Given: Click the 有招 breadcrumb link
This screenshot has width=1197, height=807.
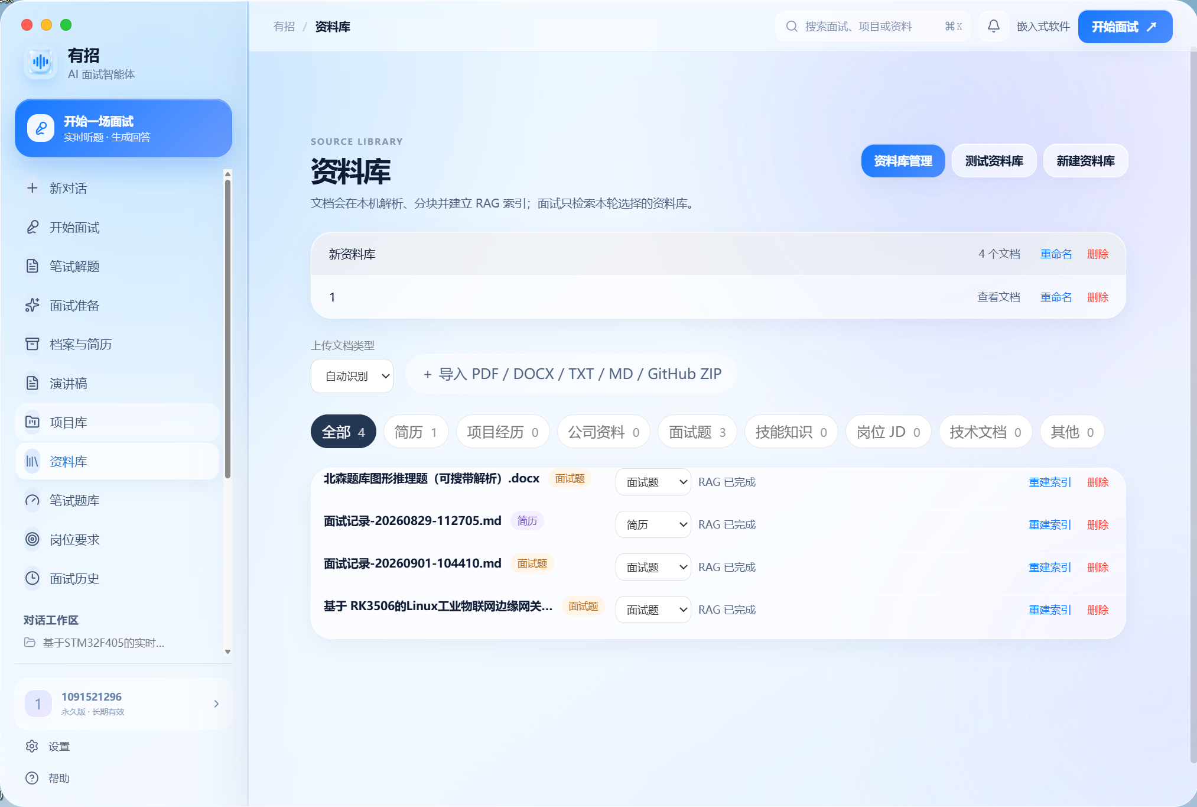Looking at the screenshot, I should tap(284, 27).
